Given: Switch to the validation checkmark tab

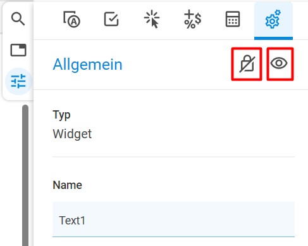Looking at the screenshot, I should coord(111,19).
